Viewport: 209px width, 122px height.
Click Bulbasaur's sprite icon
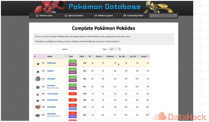[x=38, y=64]
